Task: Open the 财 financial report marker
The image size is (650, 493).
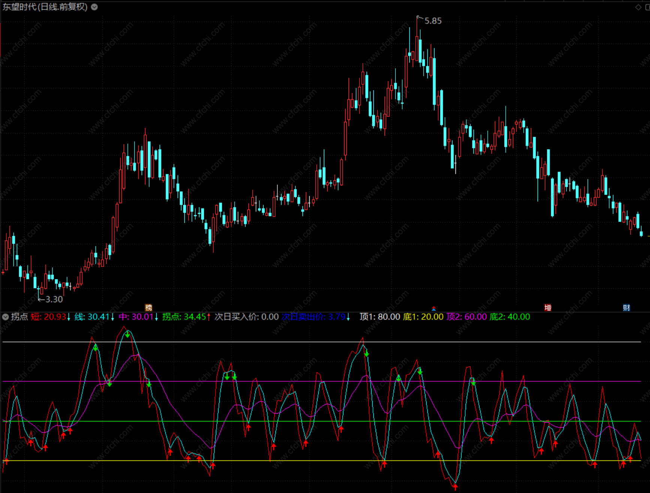Action: [626, 308]
